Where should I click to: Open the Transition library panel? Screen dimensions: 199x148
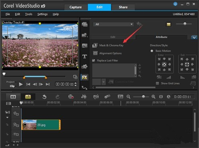pyautogui.click(x=84, y=46)
